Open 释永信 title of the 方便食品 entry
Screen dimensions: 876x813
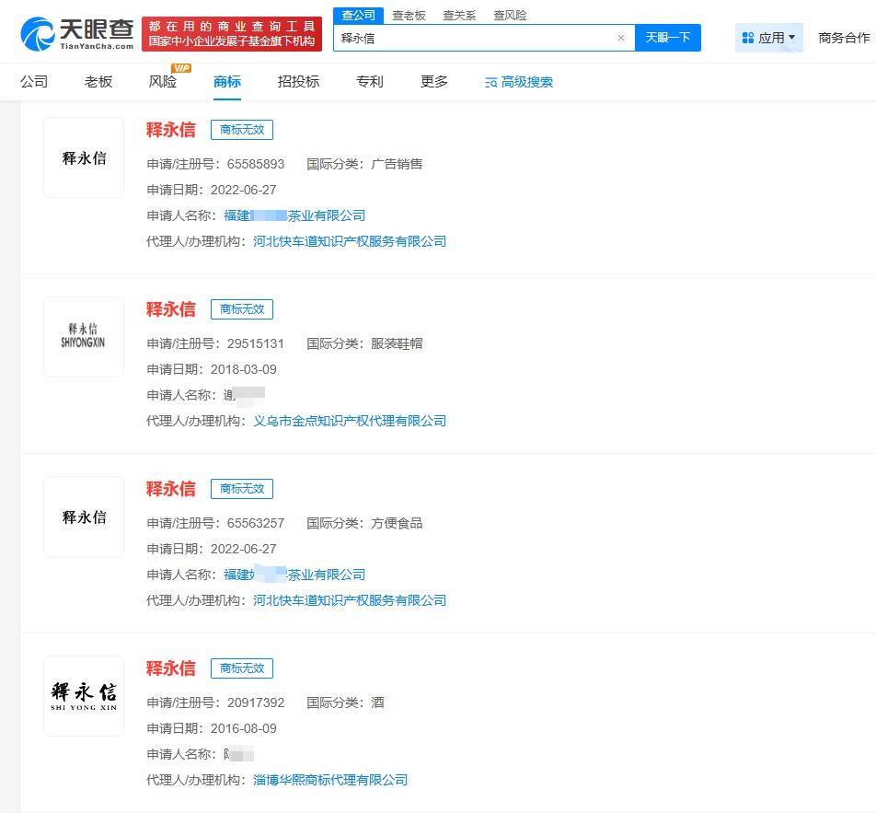point(171,489)
